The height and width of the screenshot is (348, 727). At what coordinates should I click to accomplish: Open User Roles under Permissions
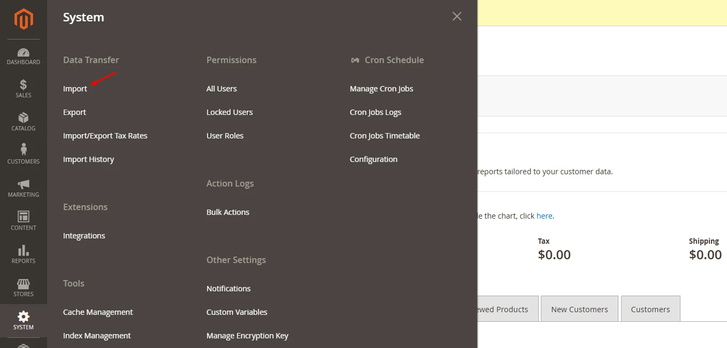225,136
